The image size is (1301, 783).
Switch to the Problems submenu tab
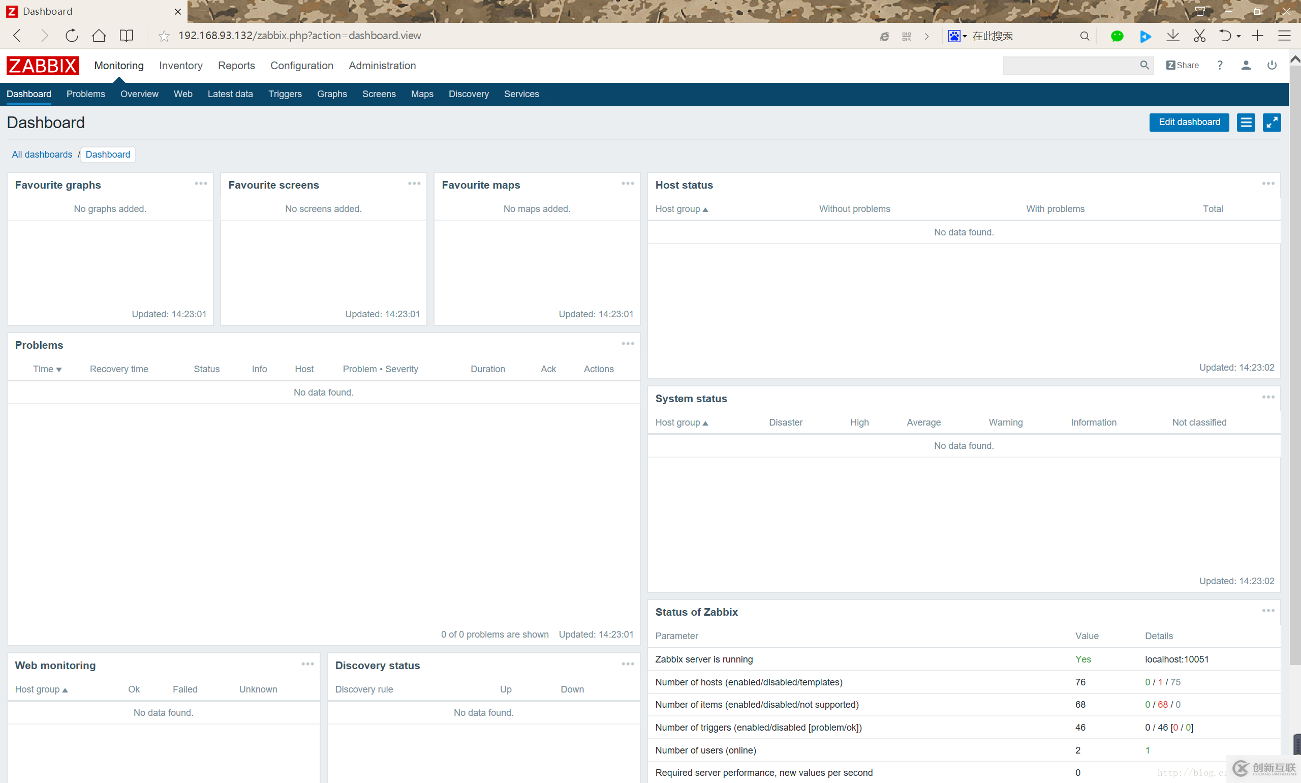click(x=85, y=94)
